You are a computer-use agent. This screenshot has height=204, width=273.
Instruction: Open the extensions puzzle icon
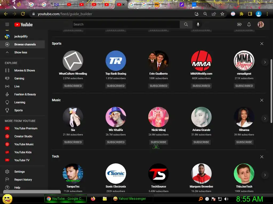(x=241, y=14)
